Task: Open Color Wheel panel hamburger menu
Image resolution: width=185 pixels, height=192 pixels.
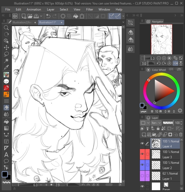Action: click(x=142, y=69)
